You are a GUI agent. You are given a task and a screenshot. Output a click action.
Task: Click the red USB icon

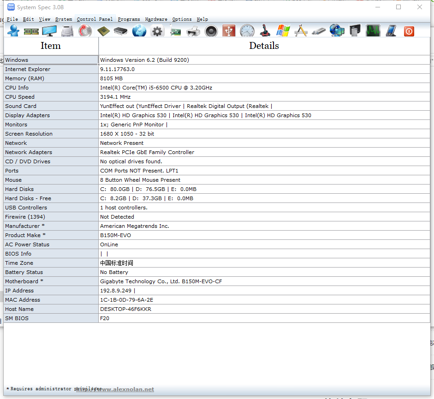(229, 31)
